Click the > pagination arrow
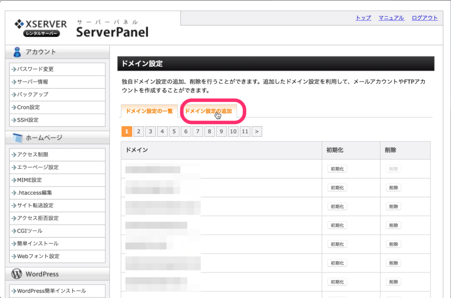 [x=257, y=131]
